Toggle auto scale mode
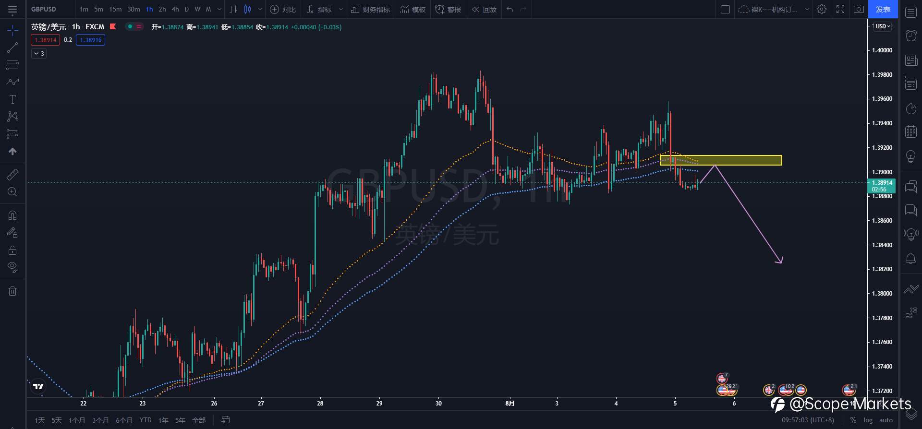The width and height of the screenshot is (922, 429). pos(886,420)
